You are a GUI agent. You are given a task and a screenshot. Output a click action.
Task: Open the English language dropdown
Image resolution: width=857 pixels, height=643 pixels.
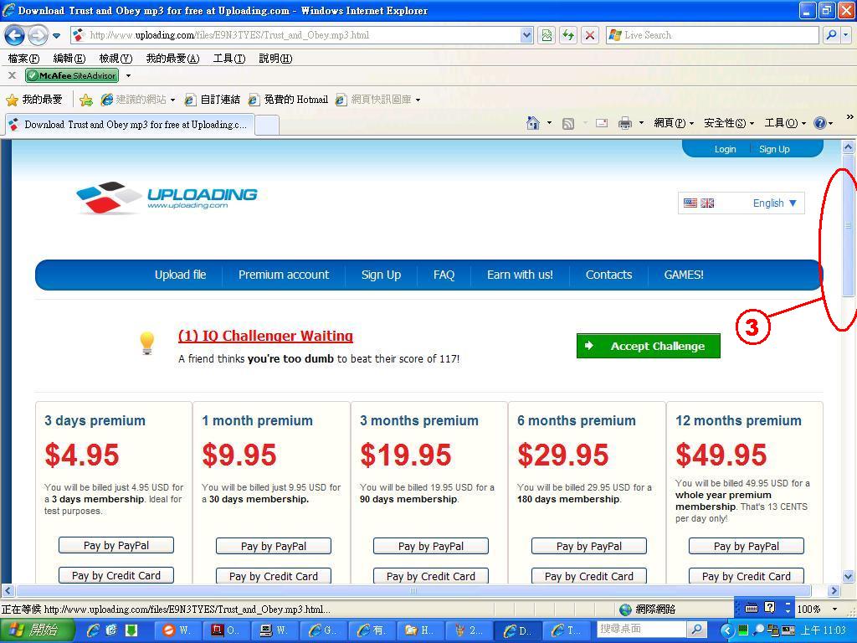pyautogui.click(x=741, y=203)
